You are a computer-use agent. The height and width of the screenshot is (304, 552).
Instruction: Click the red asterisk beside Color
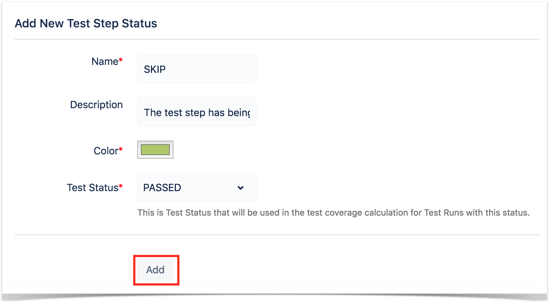point(121,149)
